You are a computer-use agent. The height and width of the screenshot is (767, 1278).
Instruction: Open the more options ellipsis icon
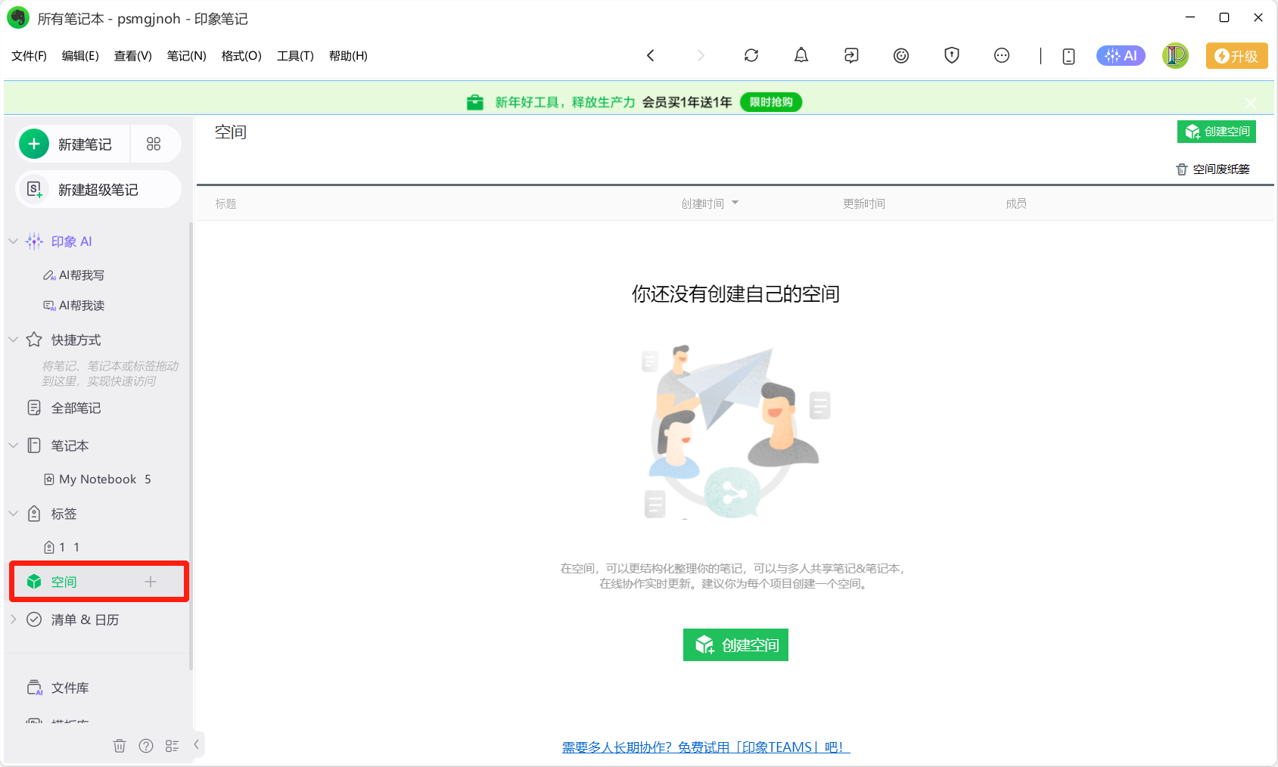coord(1002,55)
